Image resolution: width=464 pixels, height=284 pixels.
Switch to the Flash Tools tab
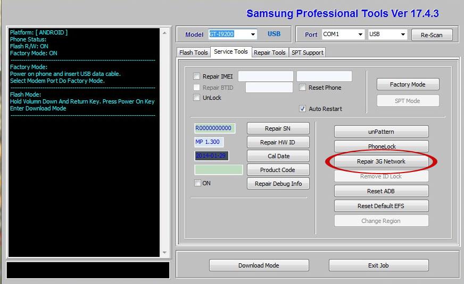[x=194, y=53]
